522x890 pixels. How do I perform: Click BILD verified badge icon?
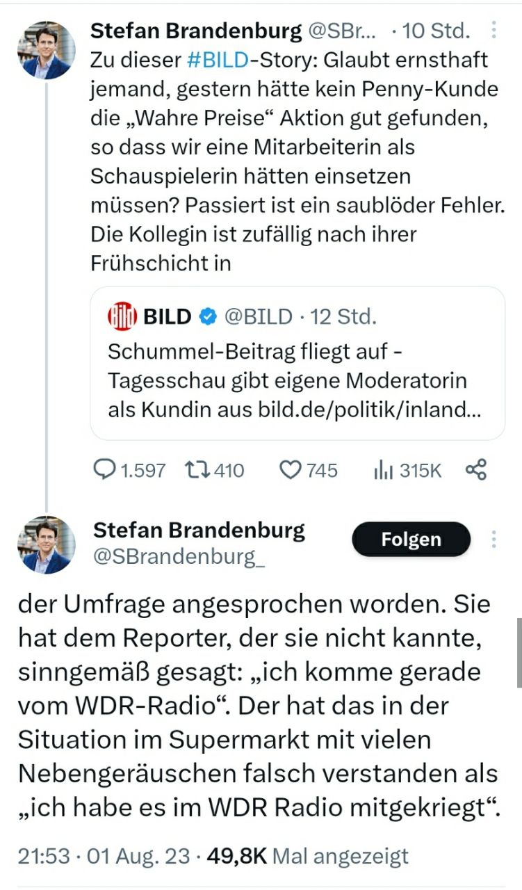click(207, 317)
